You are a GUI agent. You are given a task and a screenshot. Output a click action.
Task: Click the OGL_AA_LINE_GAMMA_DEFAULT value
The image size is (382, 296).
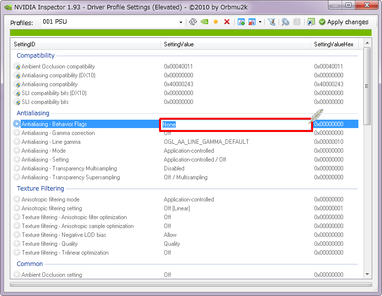(206, 142)
